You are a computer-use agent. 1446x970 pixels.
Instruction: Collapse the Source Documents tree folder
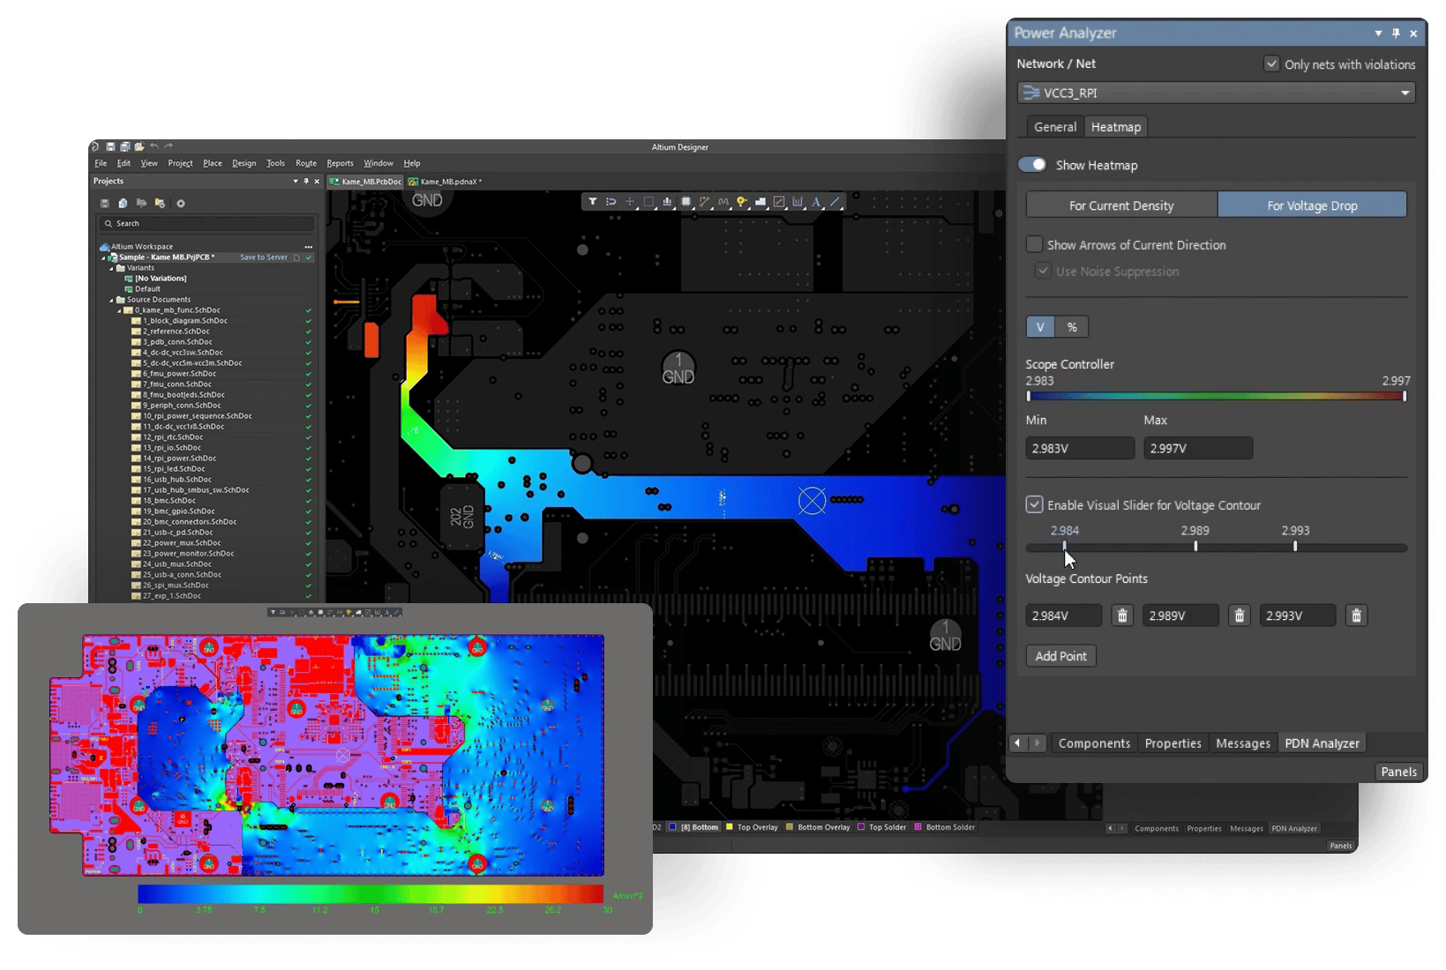coord(112,300)
